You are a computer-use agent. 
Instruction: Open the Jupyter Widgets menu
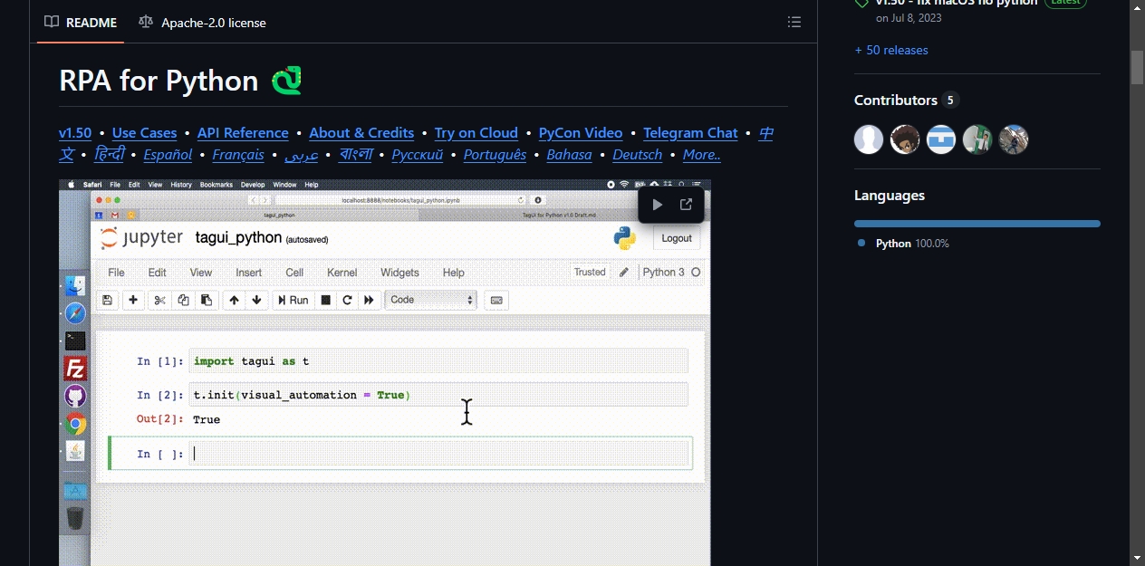tap(399, 273)
